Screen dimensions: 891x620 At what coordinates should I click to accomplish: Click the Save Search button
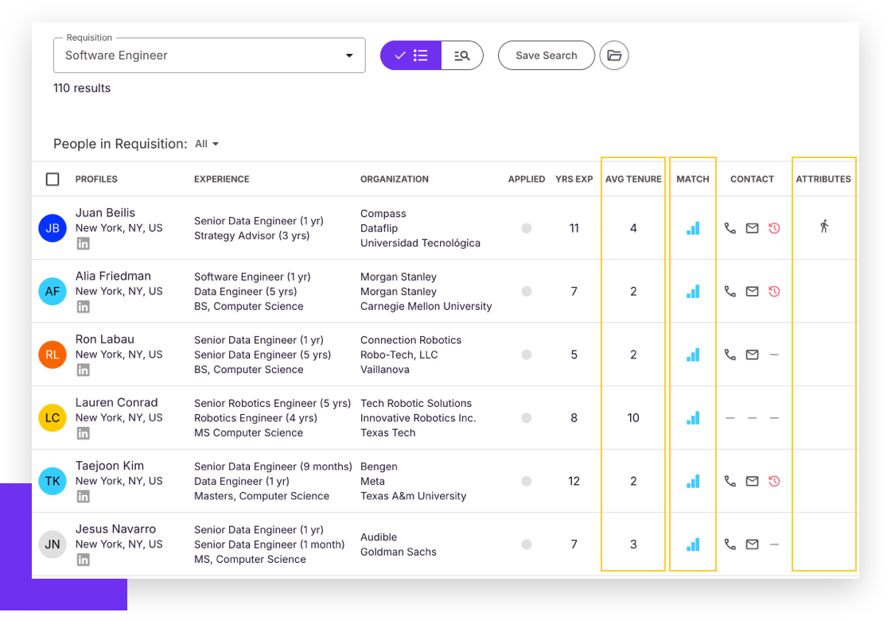click(546, 56)
